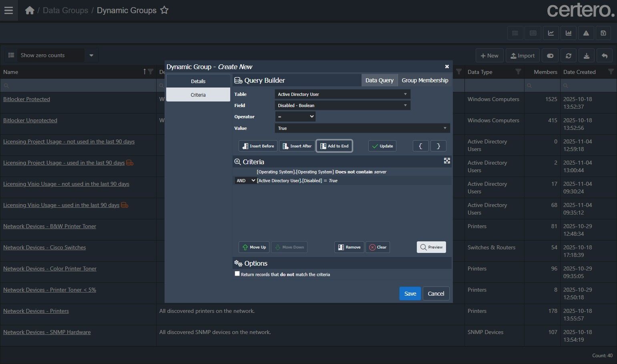617x364 pixels.
Task: Click the Import button
Action: (523, 56)
